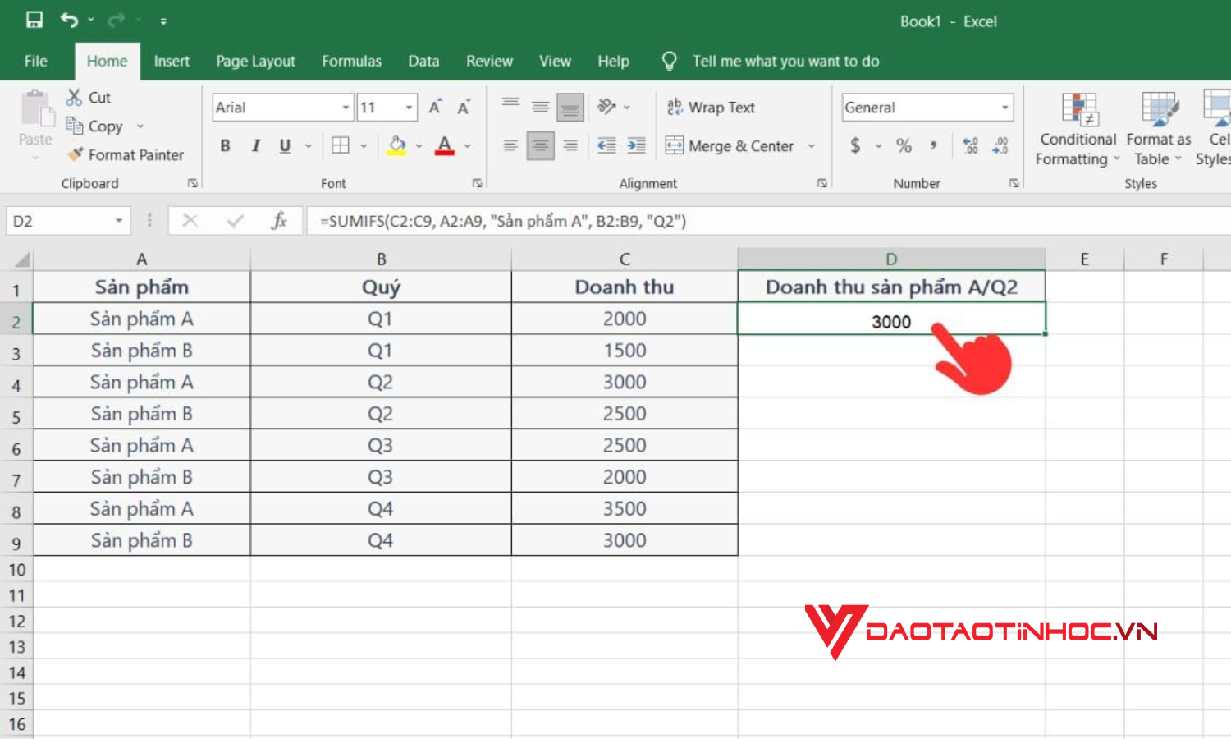Apply bold formatting
The height and width of the screenshot is (739, 1231).
click(224, 145)
